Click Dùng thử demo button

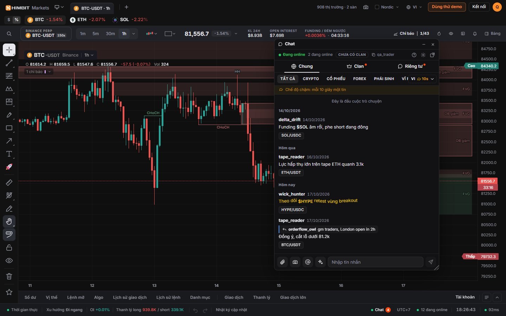click(x=447, y=7)
